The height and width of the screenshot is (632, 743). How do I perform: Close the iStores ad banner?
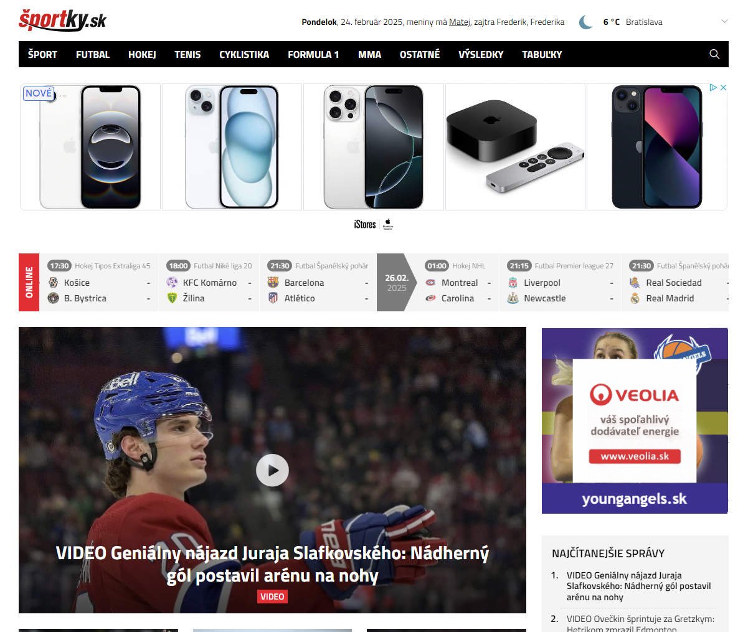[723, 88]
